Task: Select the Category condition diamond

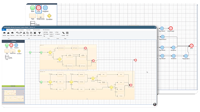Action: (71, 82)
